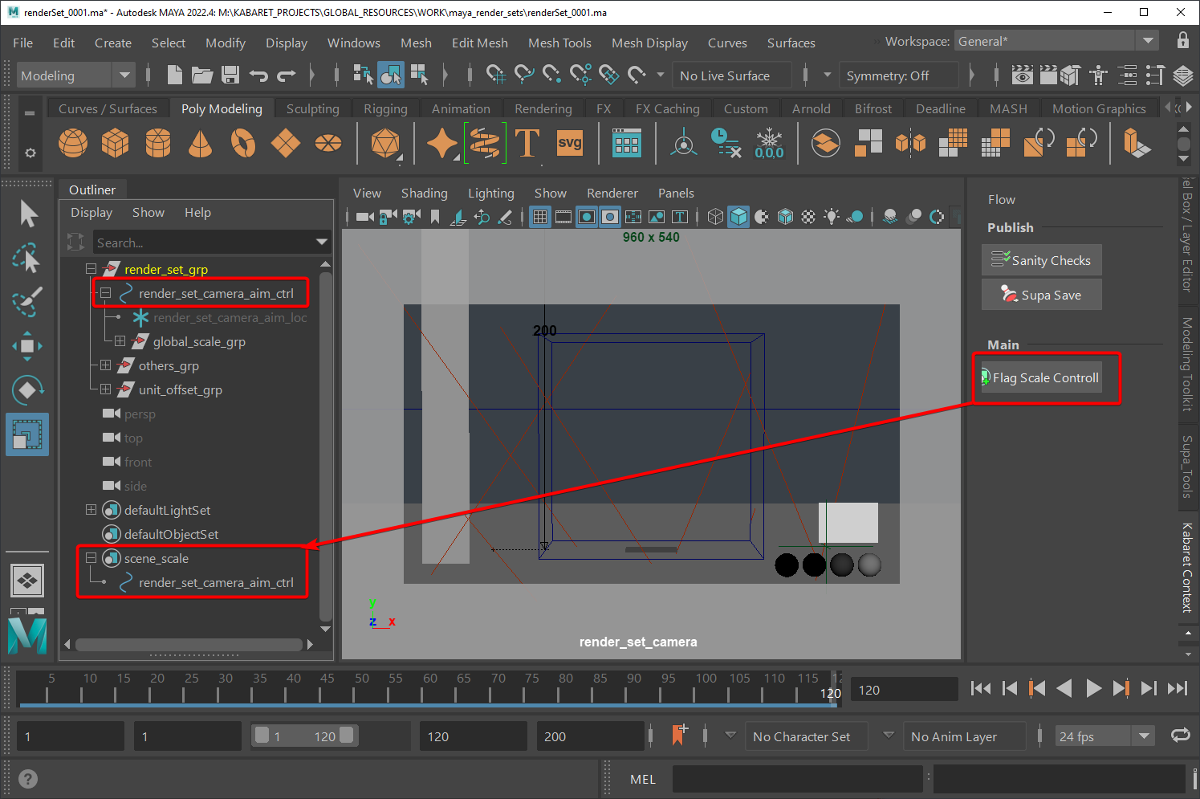
Task: Click the workspace lock icon
Action: (x=1182, y=41)
